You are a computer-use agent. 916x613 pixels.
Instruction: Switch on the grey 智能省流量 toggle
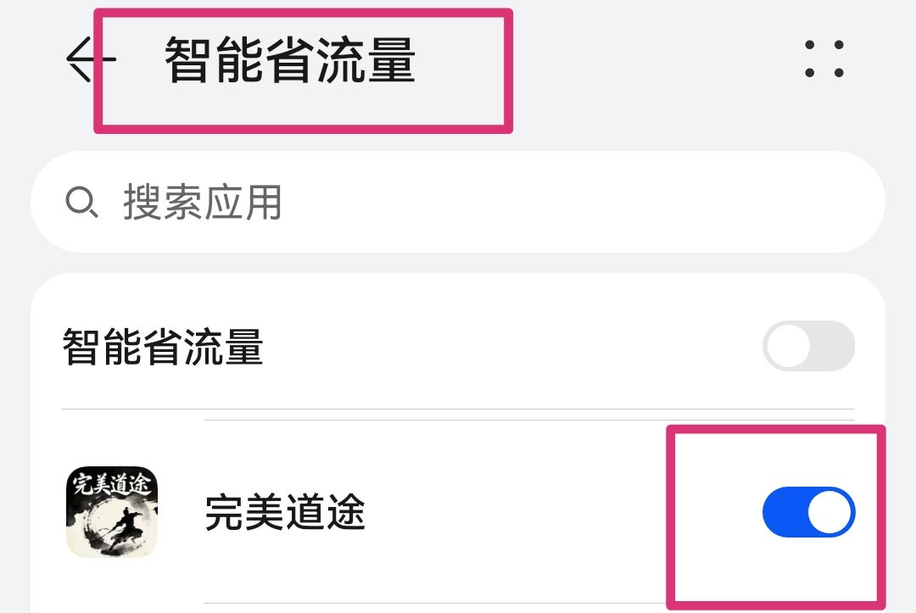(808, 346)
